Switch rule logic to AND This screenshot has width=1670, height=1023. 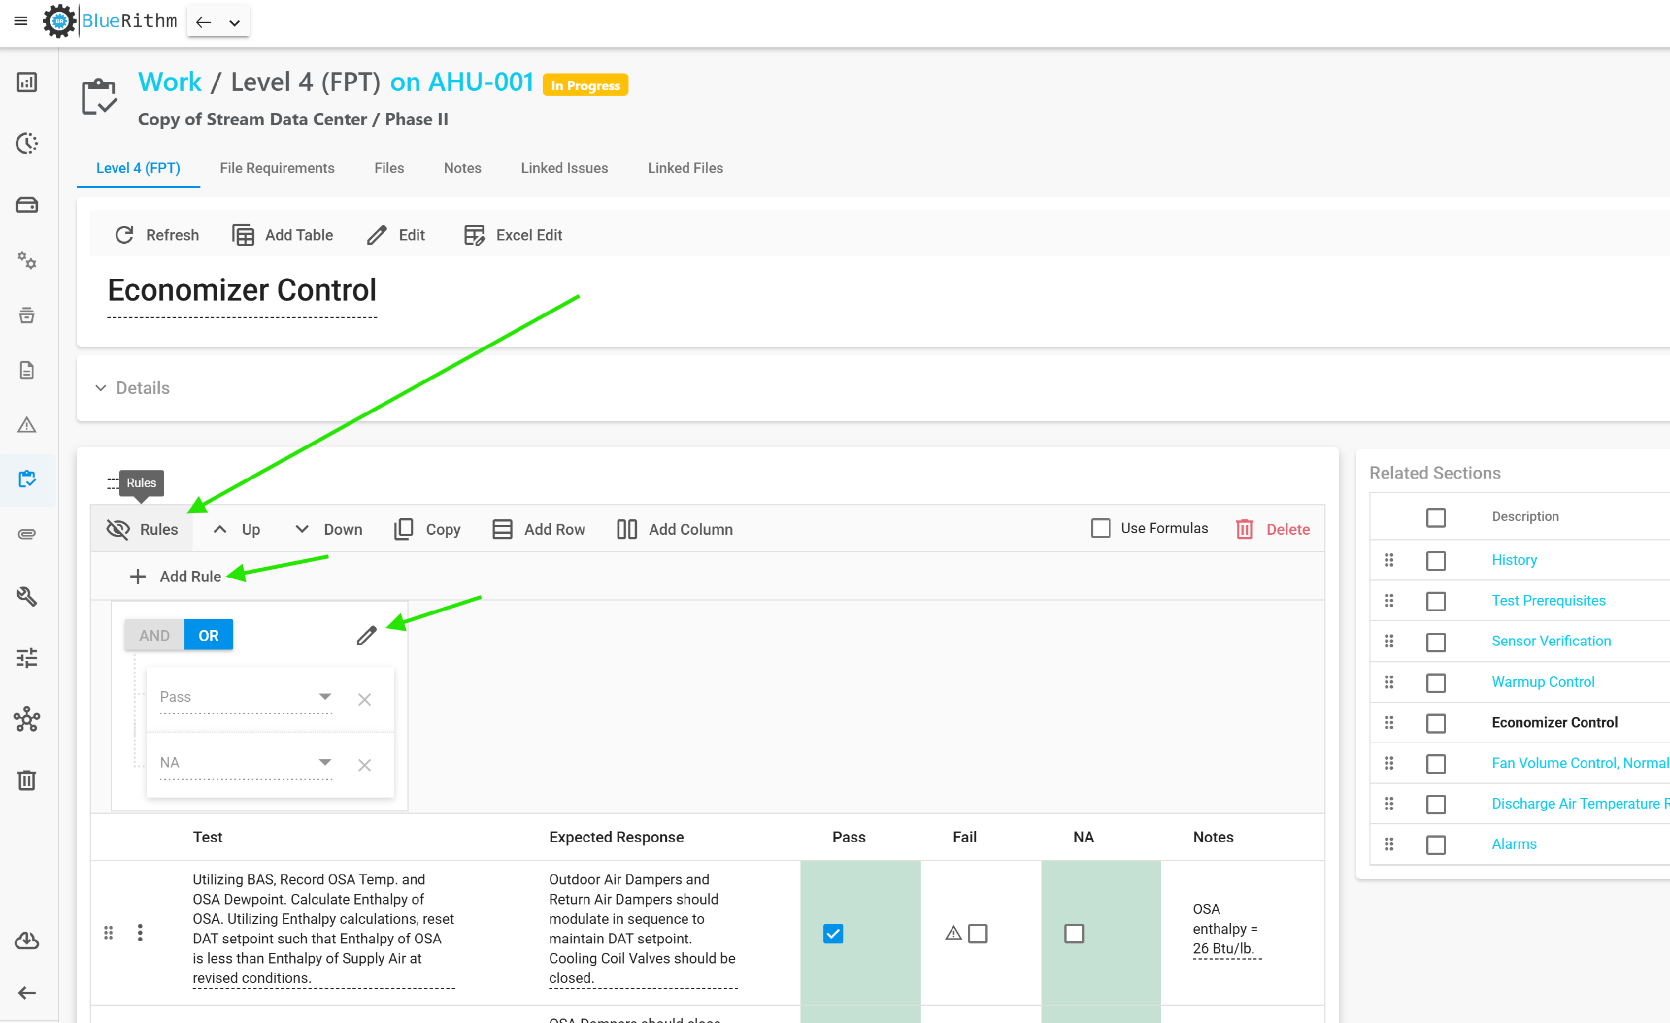[x=155, y=636]
